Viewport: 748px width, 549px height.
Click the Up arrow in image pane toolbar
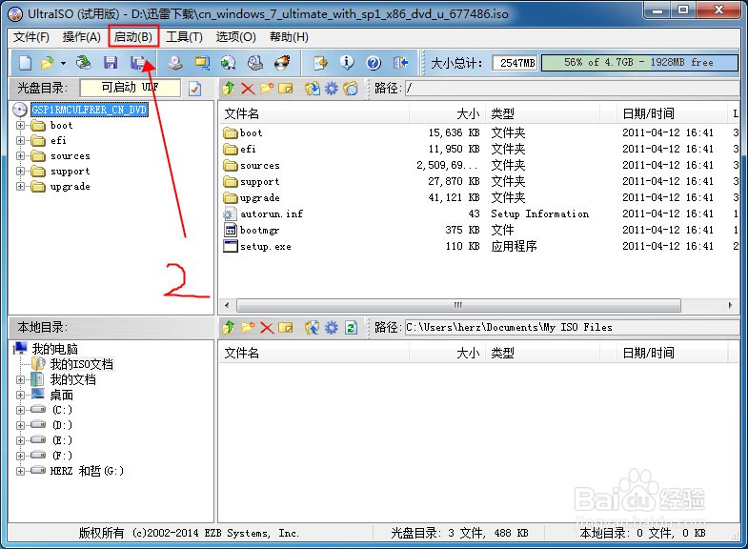coord(229,89)
